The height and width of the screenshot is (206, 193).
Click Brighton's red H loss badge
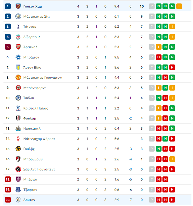click(159, 57)
